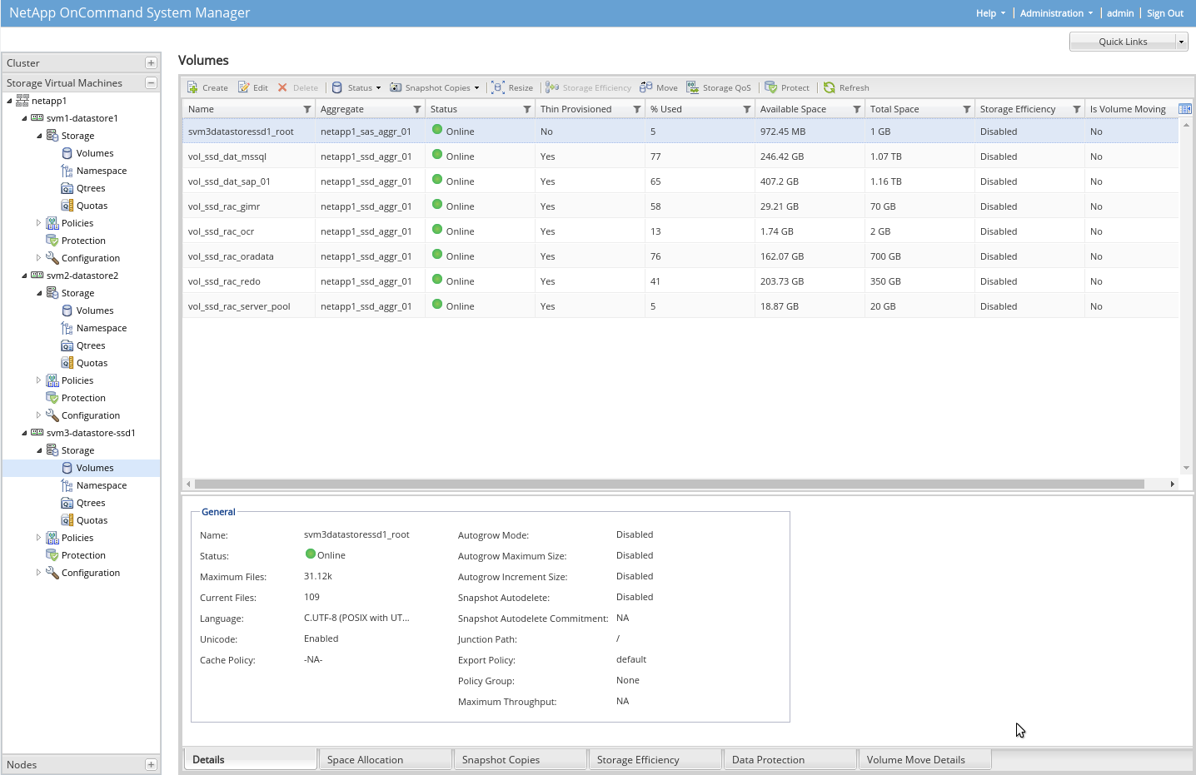The width and height of the screenshot is (1196, 775).
Task: Collapse the svm3-datastore-ssd1 tree node
Action: [24, 433]
